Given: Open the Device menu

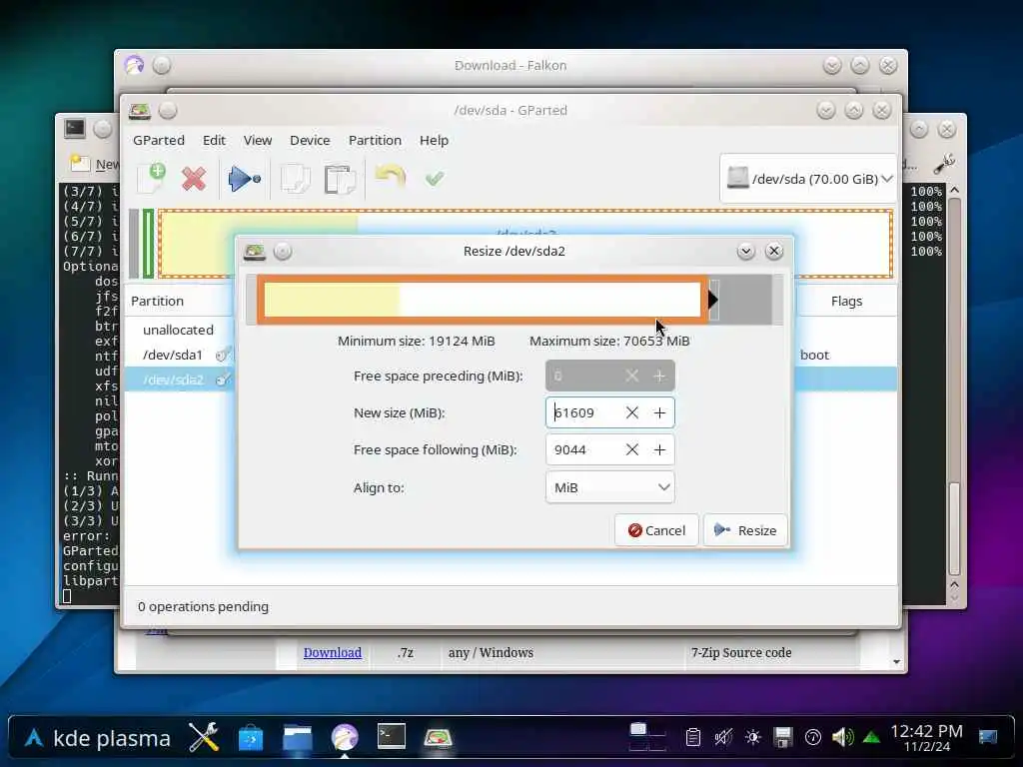Looking at the screenshot, I should pyautogui.click(x=310, y=140).
